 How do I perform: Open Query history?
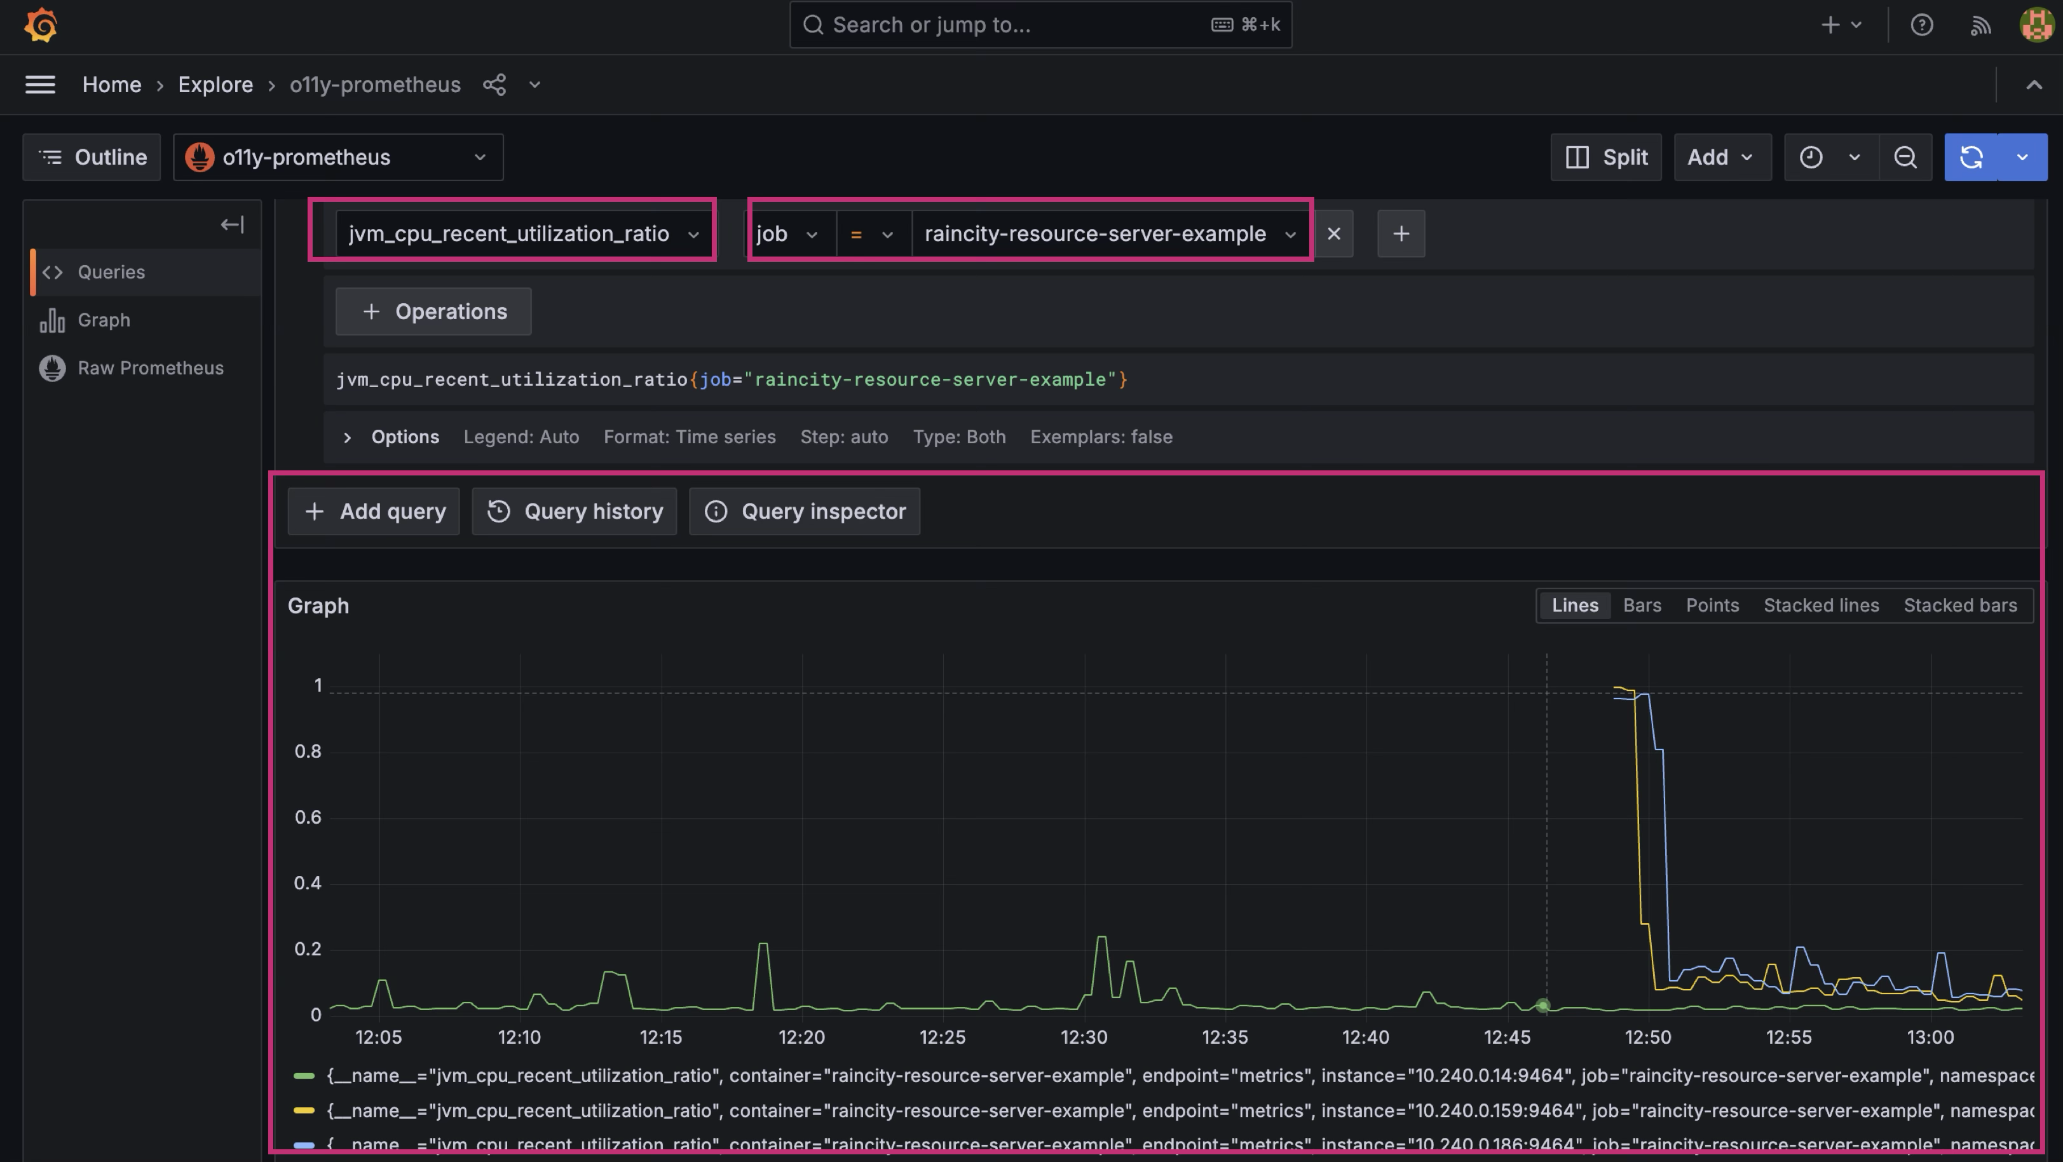574,511
